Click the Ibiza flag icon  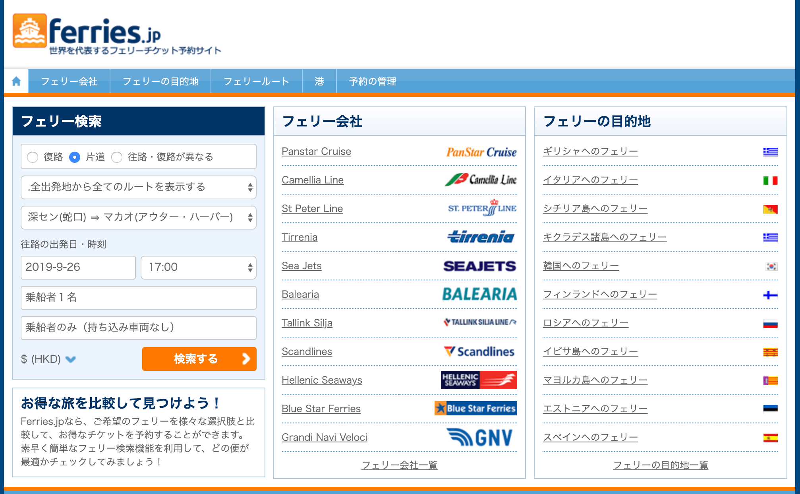click(770, 352)
